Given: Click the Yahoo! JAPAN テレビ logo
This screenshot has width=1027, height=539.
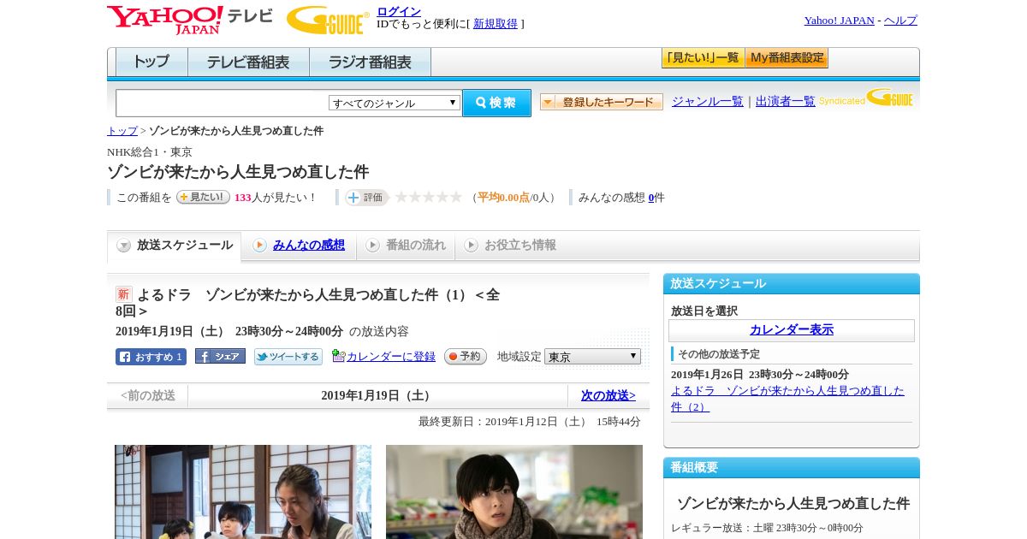Looking at the screenshot, I should click(x=189, y=20).
